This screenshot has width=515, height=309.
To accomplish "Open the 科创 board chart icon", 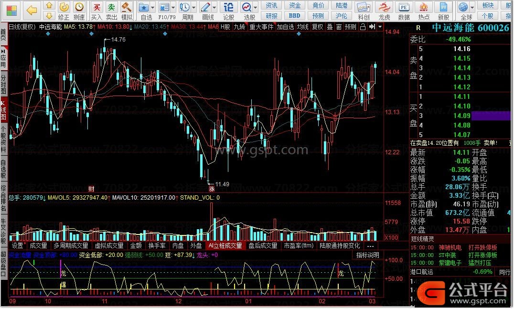I will (363, 11).
